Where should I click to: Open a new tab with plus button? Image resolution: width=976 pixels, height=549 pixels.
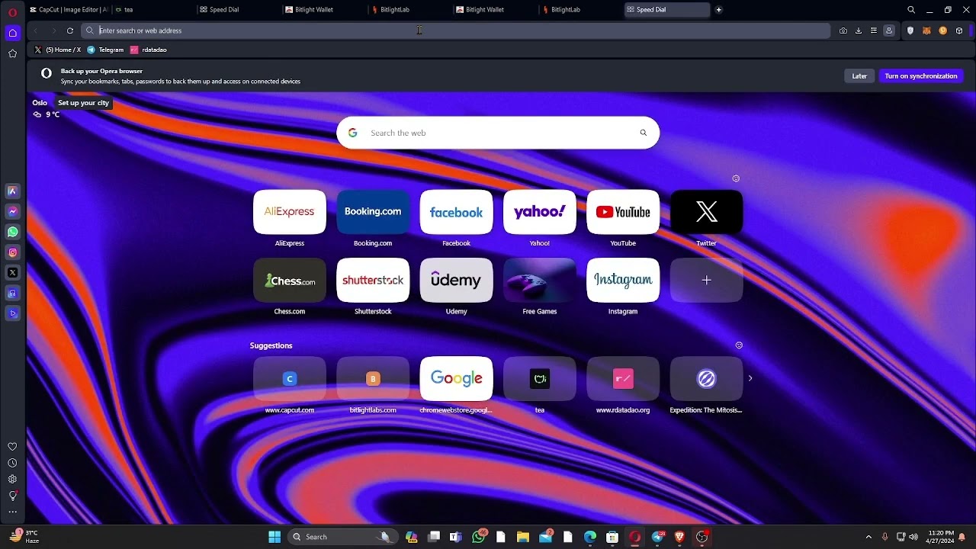click(718, 10)
